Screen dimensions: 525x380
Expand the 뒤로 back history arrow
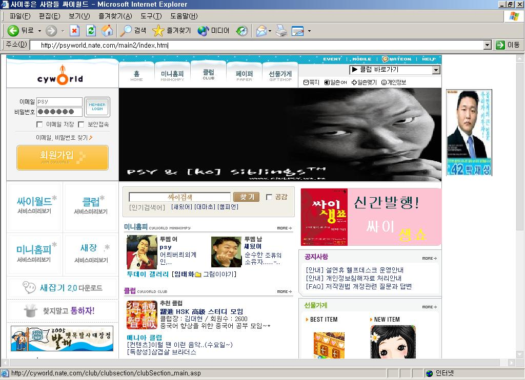point(39,31)
